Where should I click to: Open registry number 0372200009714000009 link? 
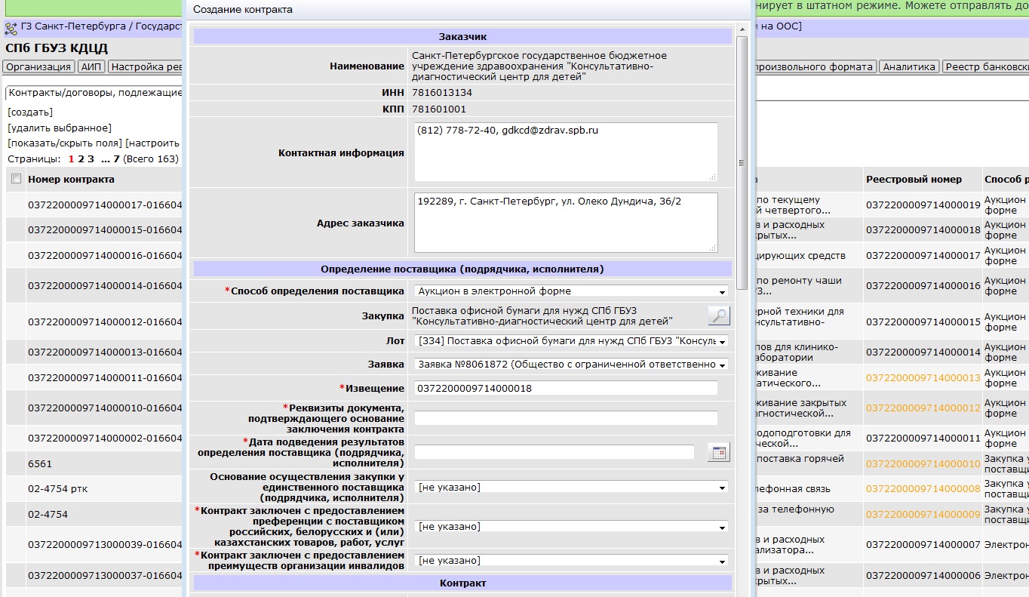pos(923,514)
